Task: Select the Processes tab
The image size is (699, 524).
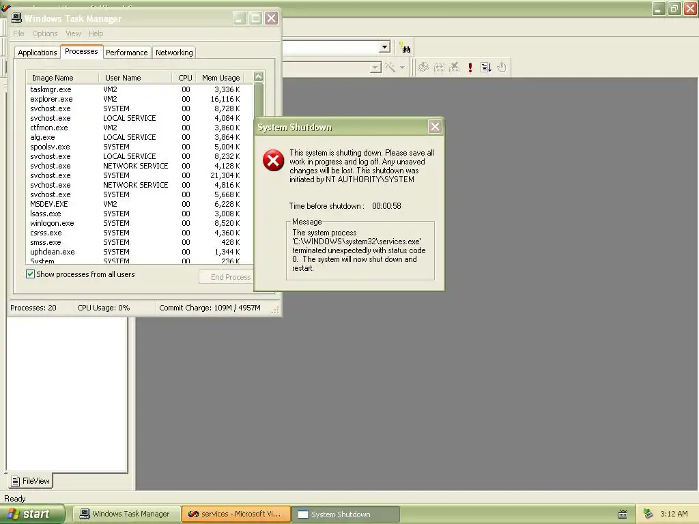Action: [81, 51]
